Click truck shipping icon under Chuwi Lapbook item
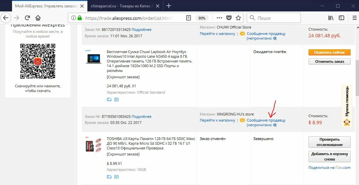Screen dimensions: 359x185 pos(109,99)
